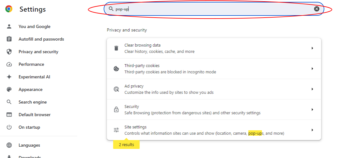The height and width of the screenshot is (158, 347).
Task: Click the sliders icon for Site settings
Action: 116,130
